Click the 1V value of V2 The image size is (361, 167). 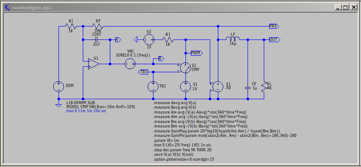point(149,47)
